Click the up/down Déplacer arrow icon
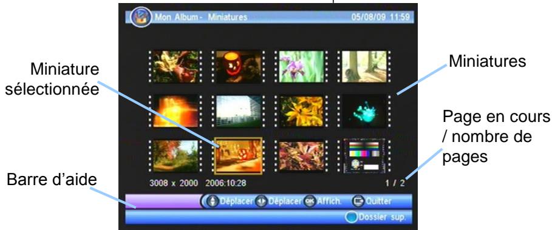Screen dimensions: 552x230 coord(213,201)
